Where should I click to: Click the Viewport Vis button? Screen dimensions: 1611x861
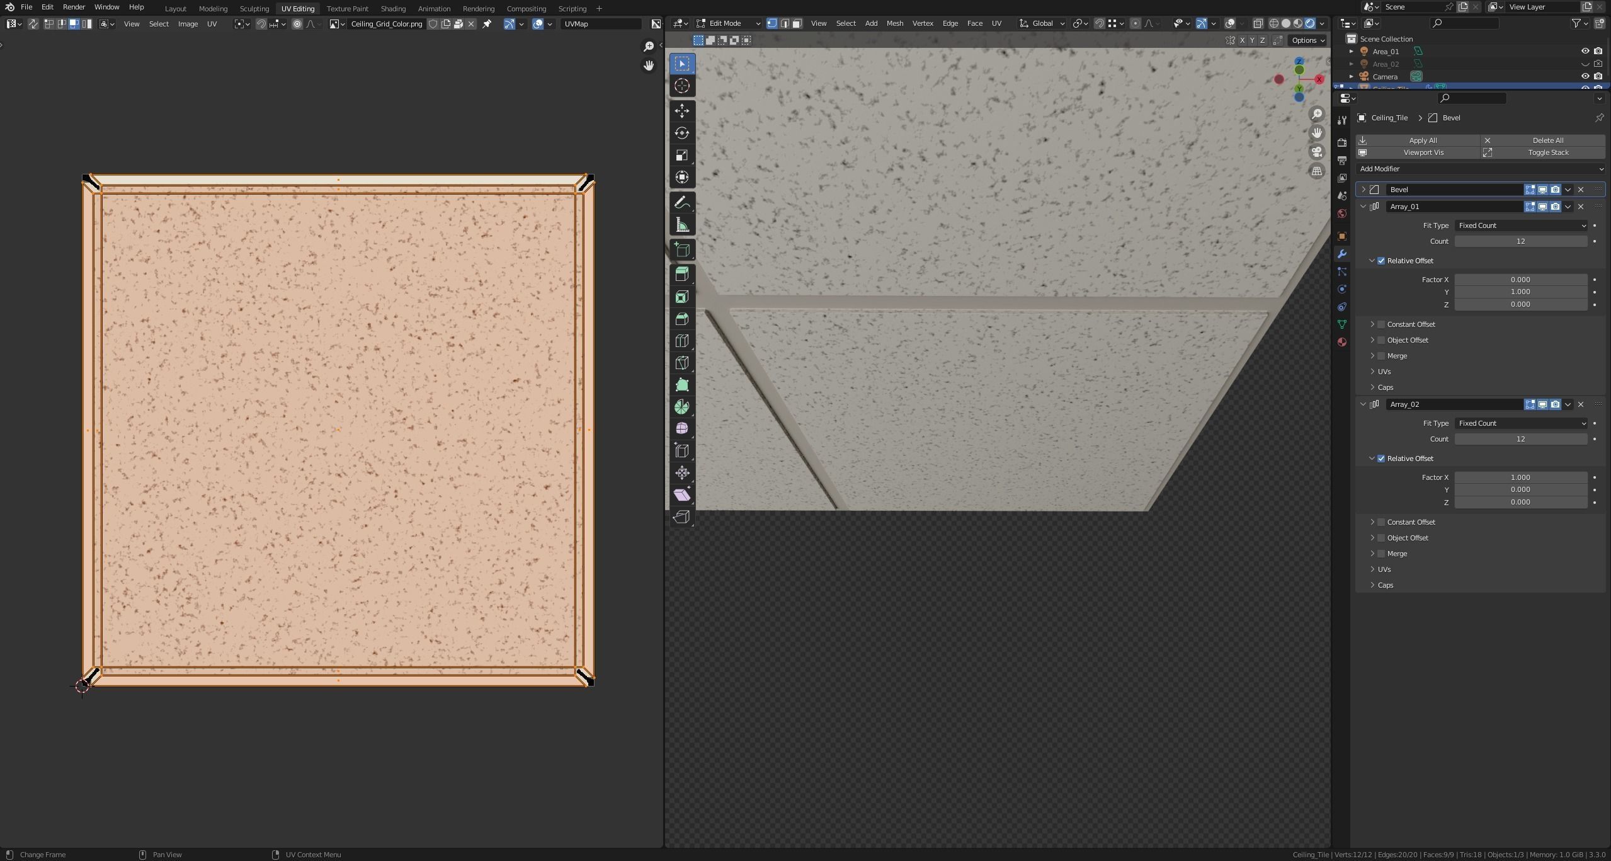1418,152
